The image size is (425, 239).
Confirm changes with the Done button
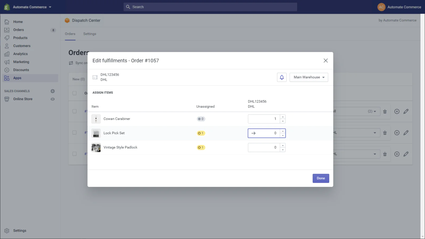click(321, 178)
